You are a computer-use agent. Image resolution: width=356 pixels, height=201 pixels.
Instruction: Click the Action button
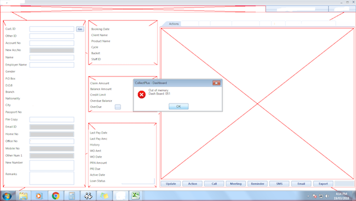click(x=193, y=183)
